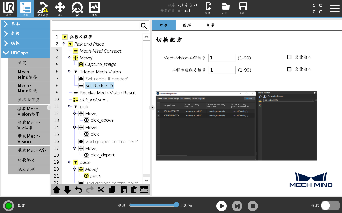Image resolution: width=342 pixels, height=213 pixels.
Task: Toggle the simulation mode switch
Action: 330,205
